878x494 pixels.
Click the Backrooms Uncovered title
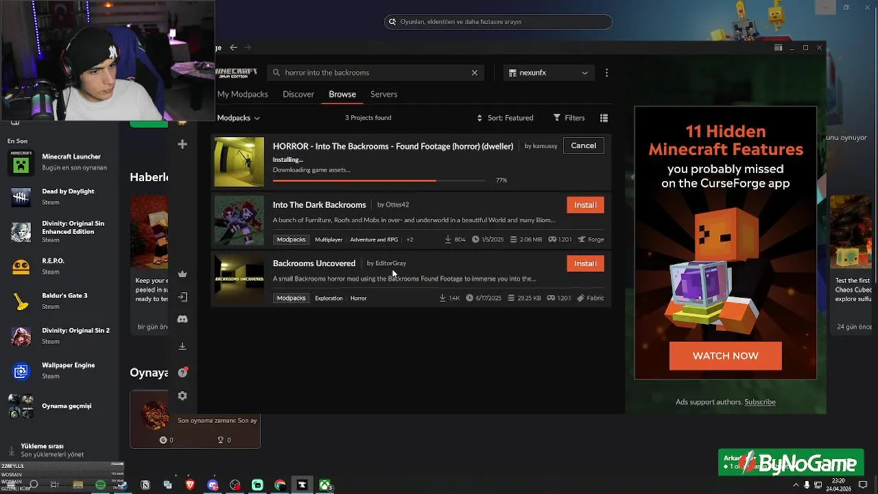point(314,263)
